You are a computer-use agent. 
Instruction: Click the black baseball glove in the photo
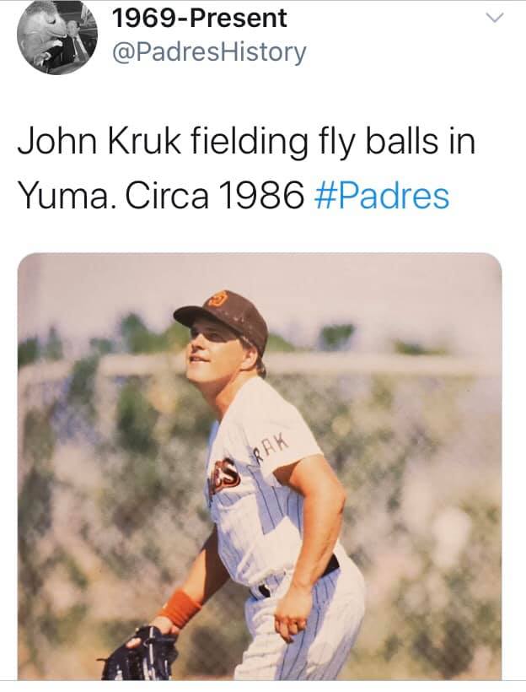[x=141, y=652]
